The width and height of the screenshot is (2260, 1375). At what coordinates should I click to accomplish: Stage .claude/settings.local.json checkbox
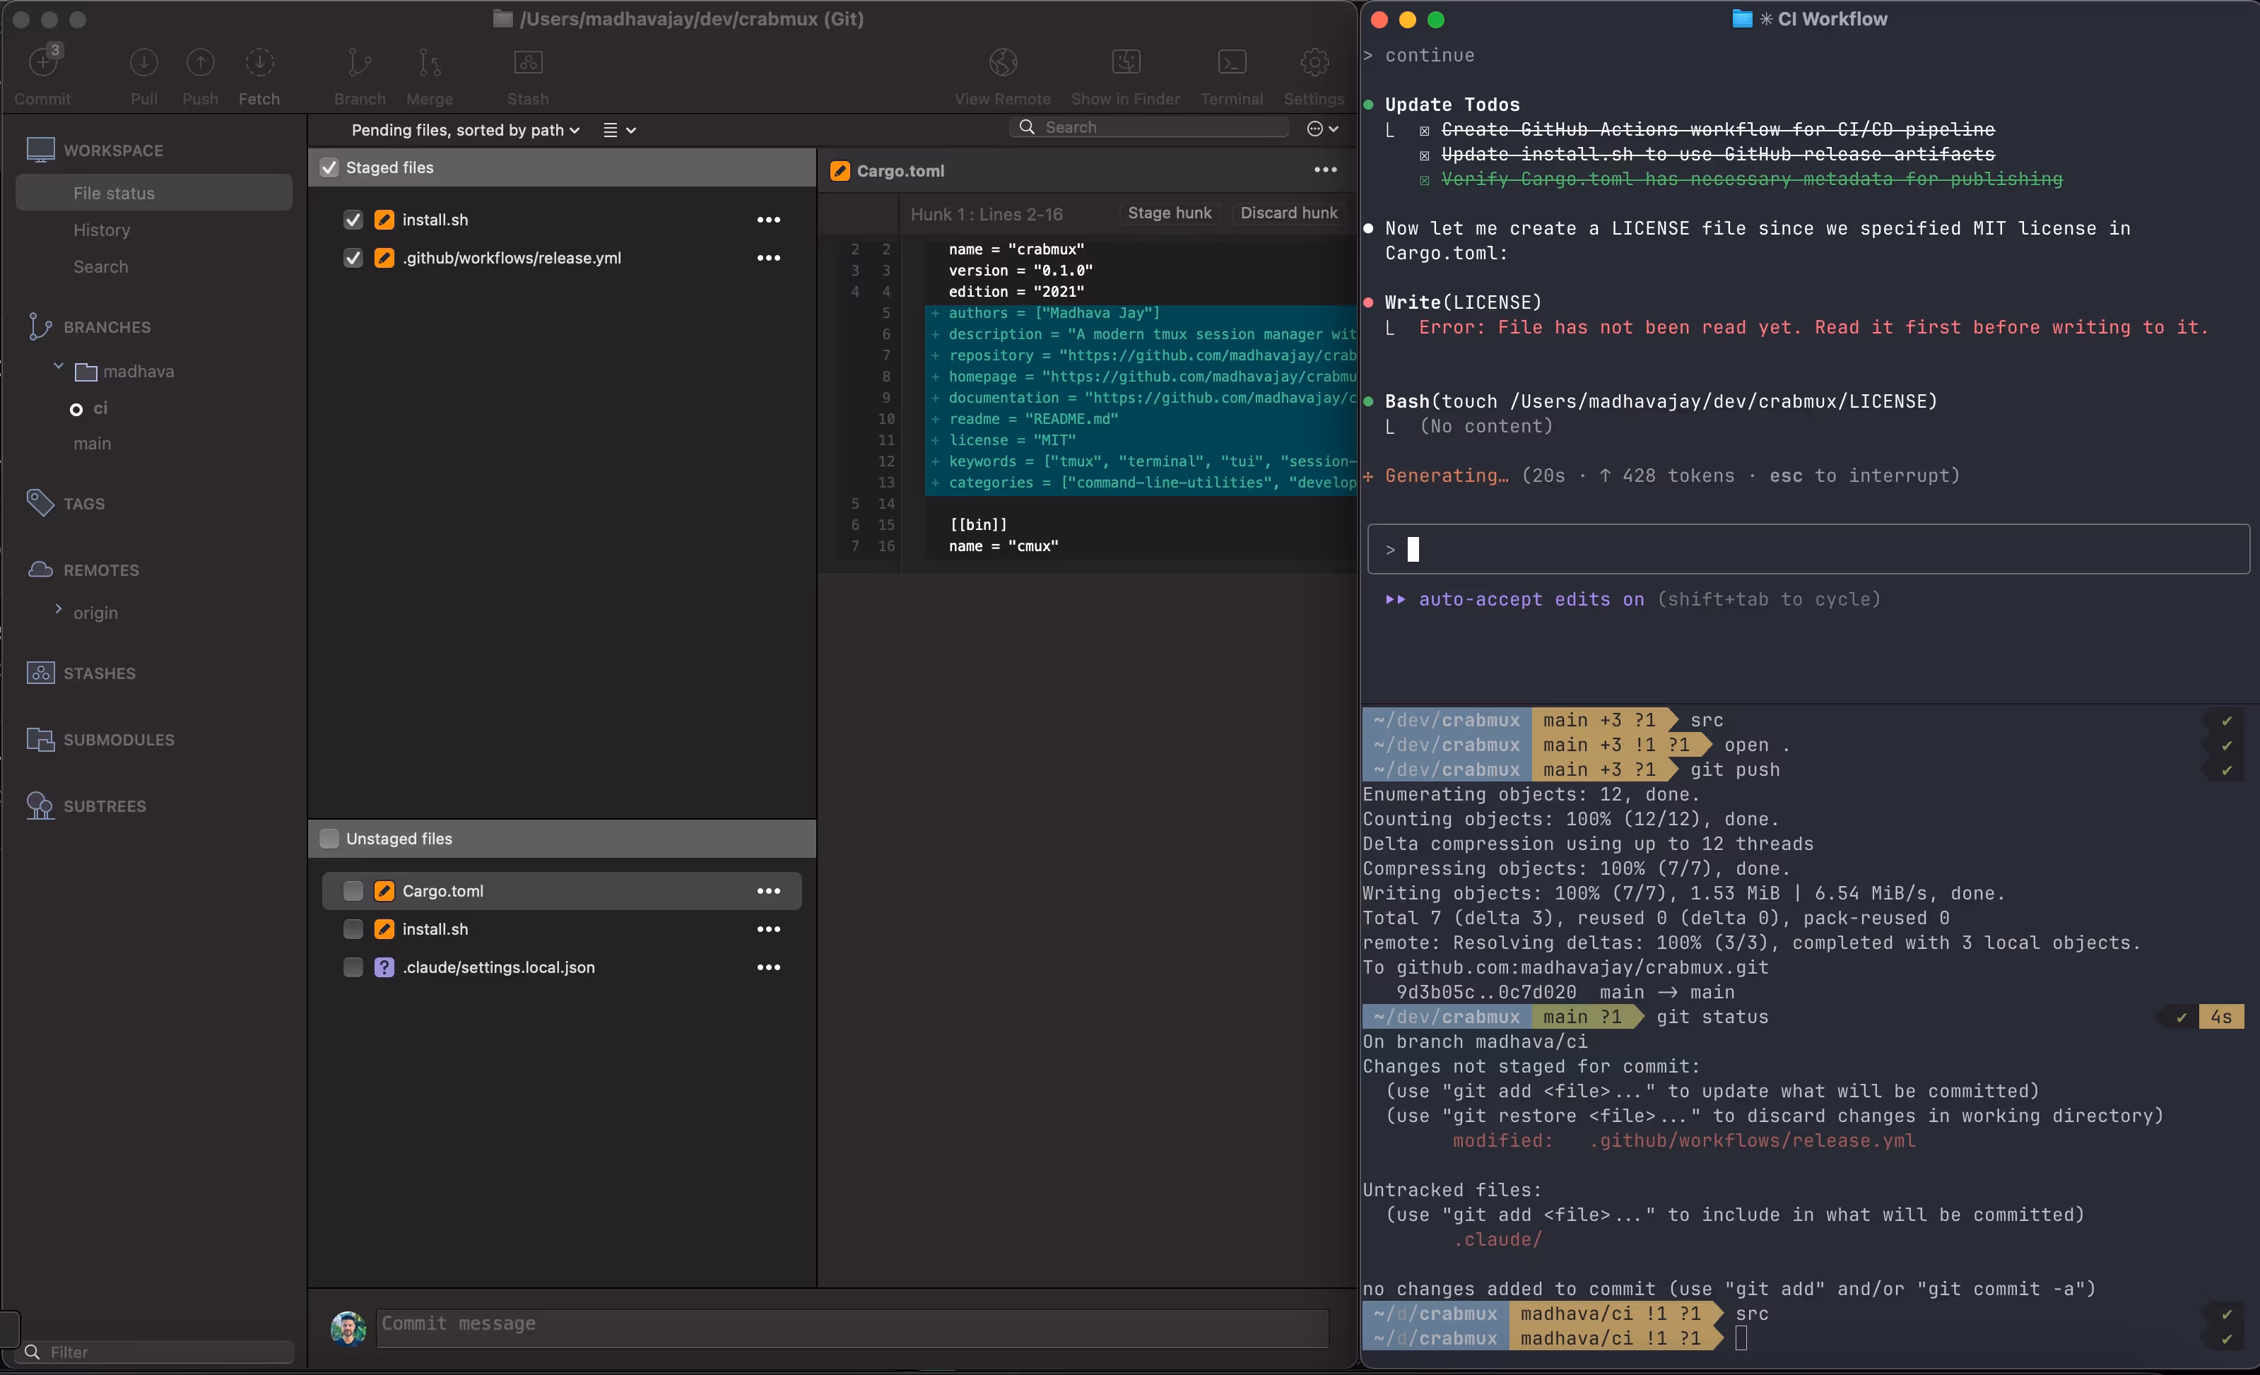click(x=352, y=967)
